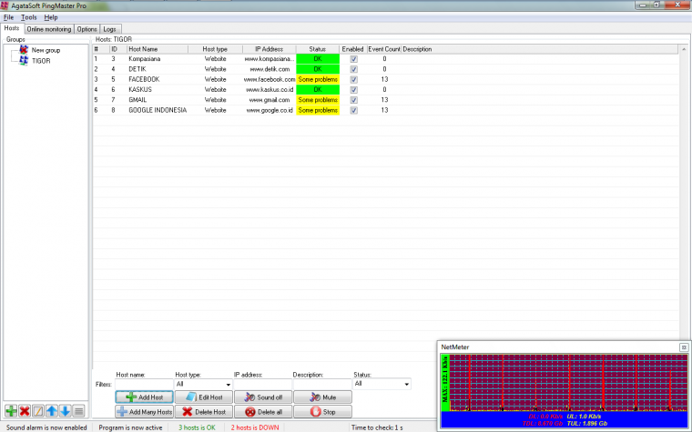
Task: Select the Hosts tab
Action: (12, 28)
